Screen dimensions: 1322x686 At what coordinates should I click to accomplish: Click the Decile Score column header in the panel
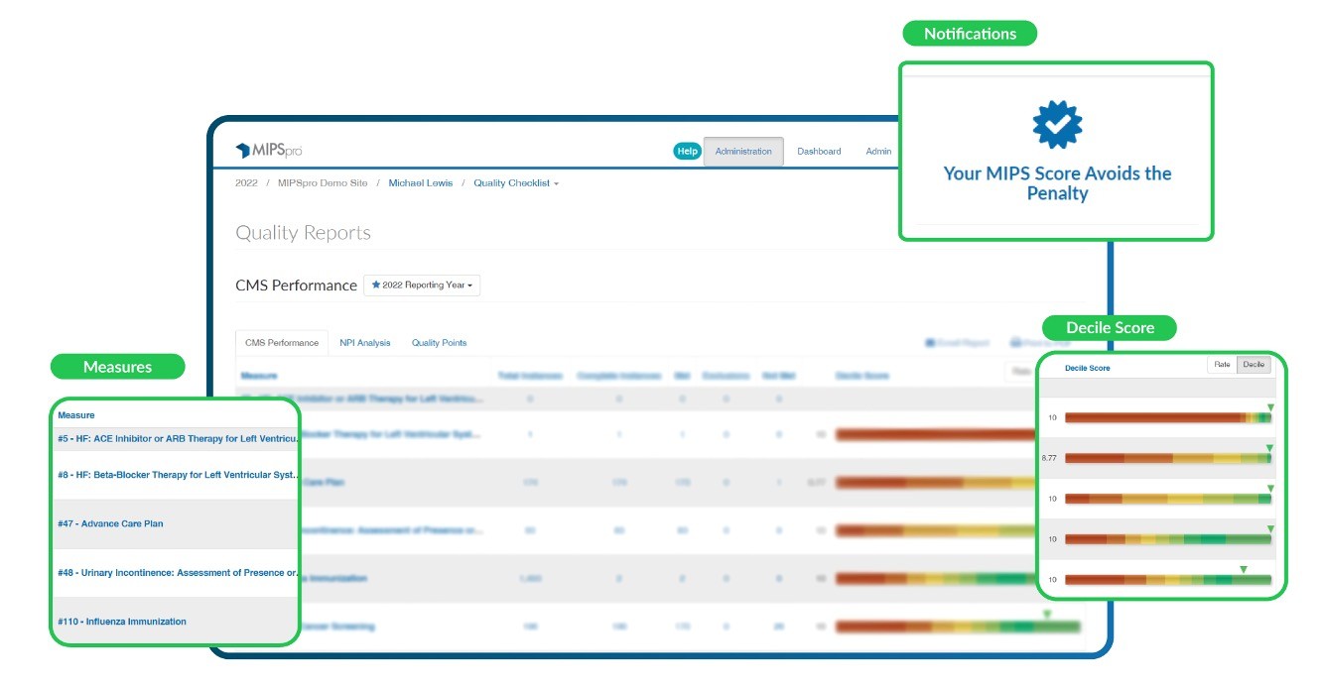1088,368
